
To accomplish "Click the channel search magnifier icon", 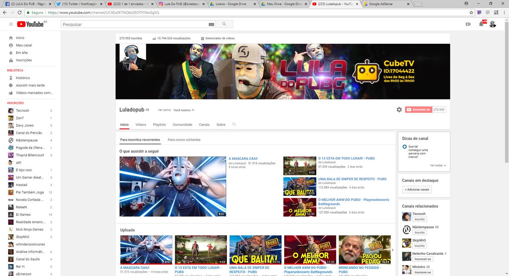I will [x=234, y=124].
